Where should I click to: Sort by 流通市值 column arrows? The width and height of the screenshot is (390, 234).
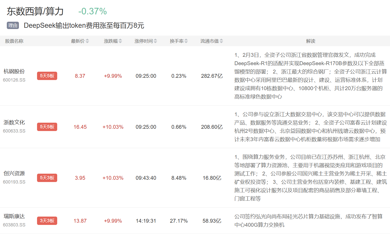(x=221, y=41)
